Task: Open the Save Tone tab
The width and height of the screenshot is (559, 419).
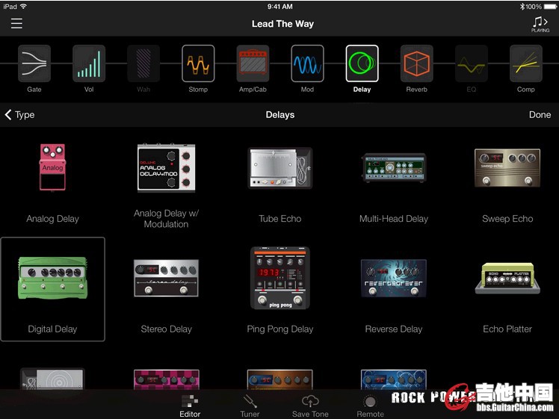Action: coord(310,406)
